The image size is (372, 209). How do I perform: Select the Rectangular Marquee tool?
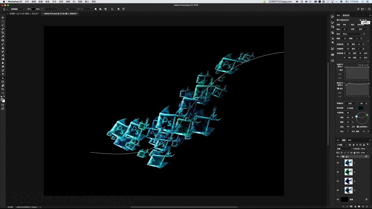click(3, 21)
